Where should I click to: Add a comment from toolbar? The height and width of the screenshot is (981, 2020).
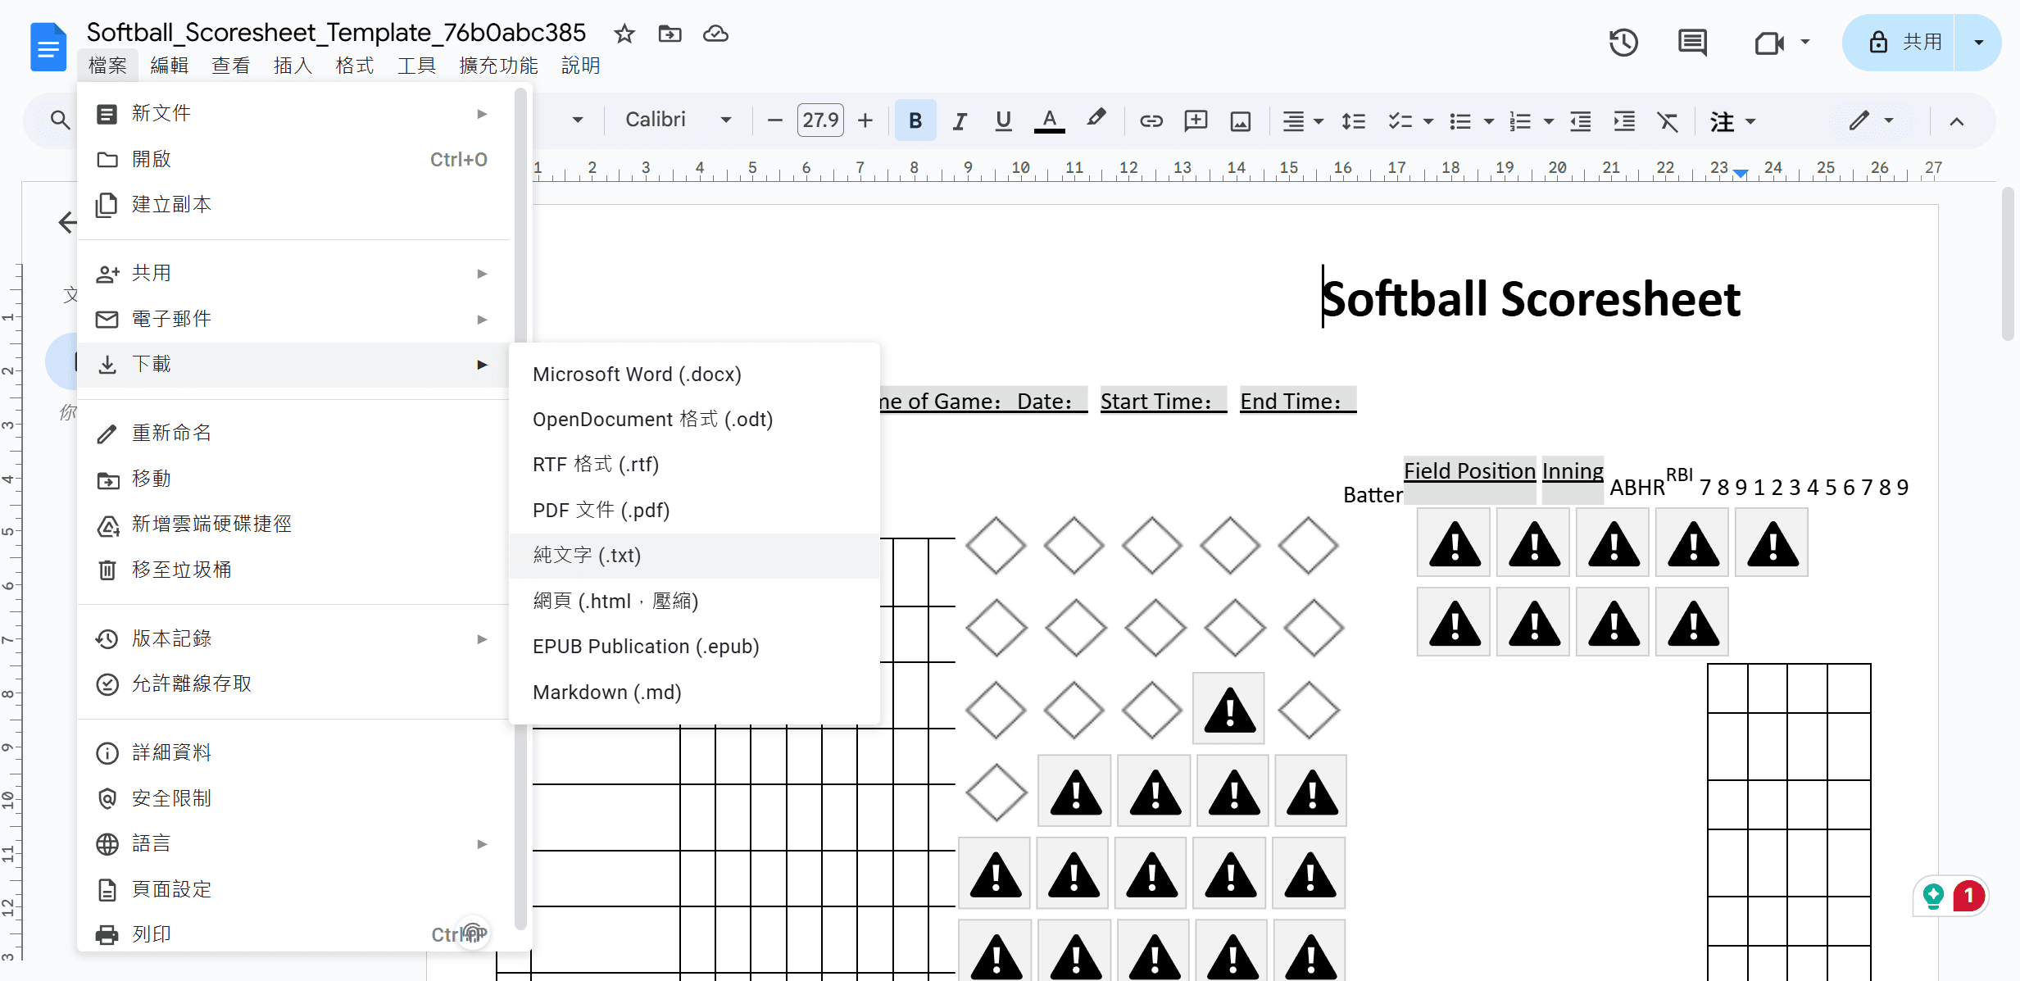click(x=1196, y=120)
